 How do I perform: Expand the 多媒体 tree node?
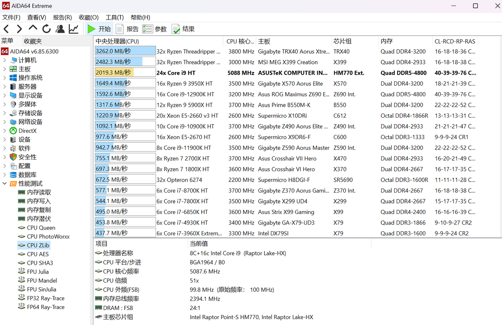click(5, 104)
